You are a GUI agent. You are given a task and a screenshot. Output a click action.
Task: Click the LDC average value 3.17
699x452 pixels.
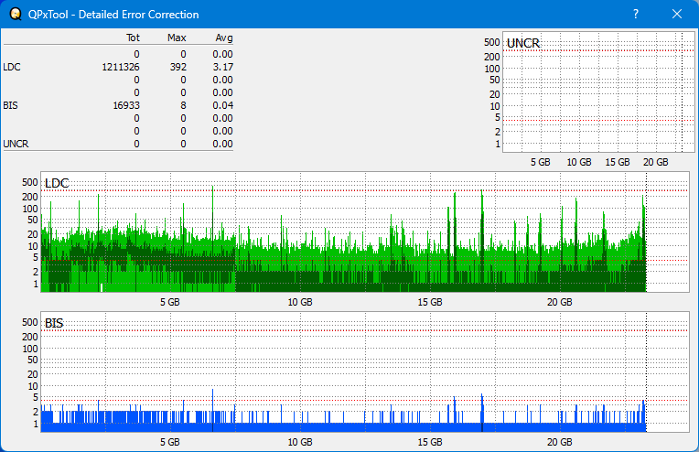[222, 67]
